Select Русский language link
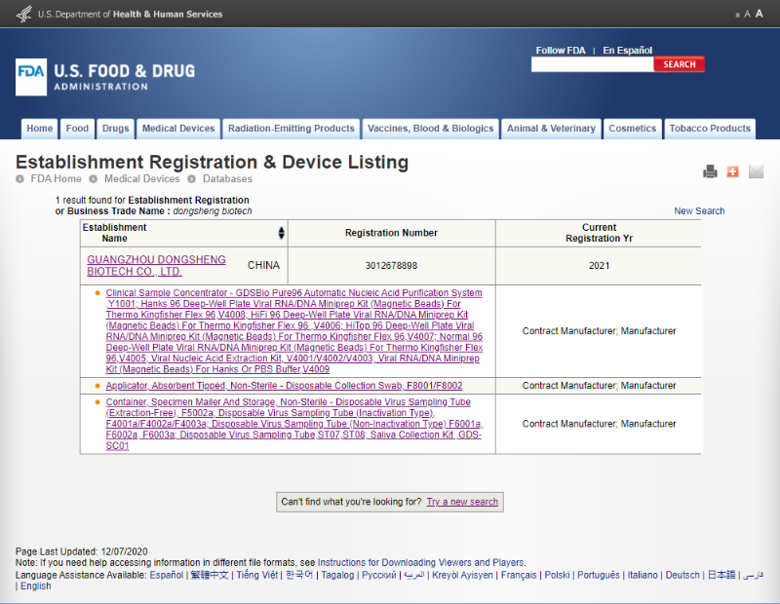 point(378,575)
